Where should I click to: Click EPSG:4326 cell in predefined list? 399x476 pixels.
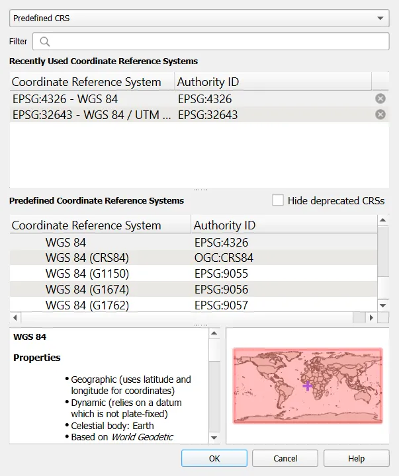[221, 242]
